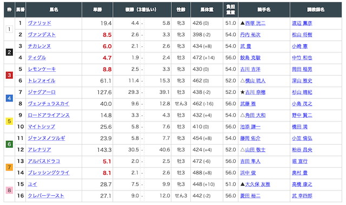
Task: Open jockey link 藤岡 佑介
Action: [250, 138]
